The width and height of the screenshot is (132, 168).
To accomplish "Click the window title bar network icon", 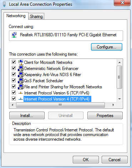I will point(4,4).
